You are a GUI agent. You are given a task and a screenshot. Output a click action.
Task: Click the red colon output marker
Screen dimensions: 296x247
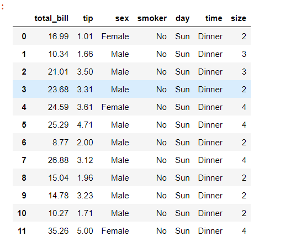click(3, 7)
